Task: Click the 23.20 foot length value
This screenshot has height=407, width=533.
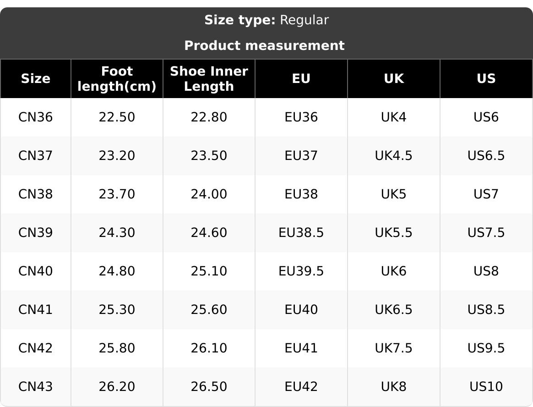Action: tap(117, 156)
